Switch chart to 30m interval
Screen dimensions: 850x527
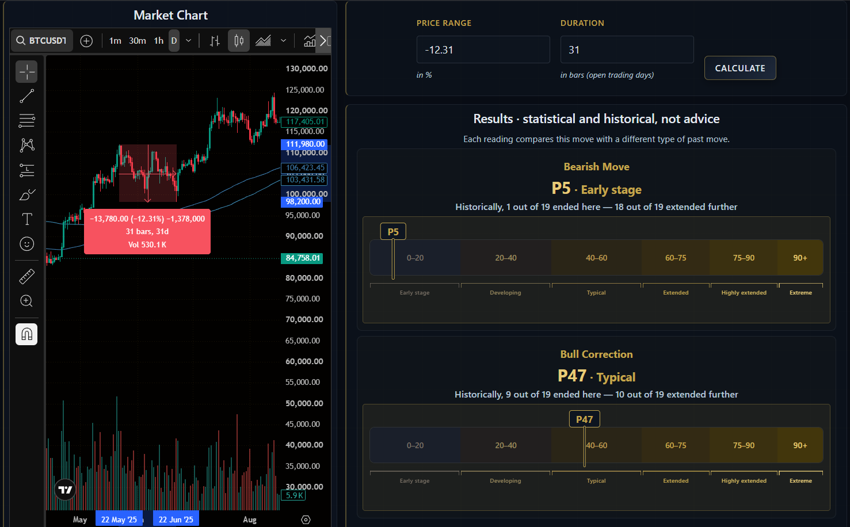point(138,41)
